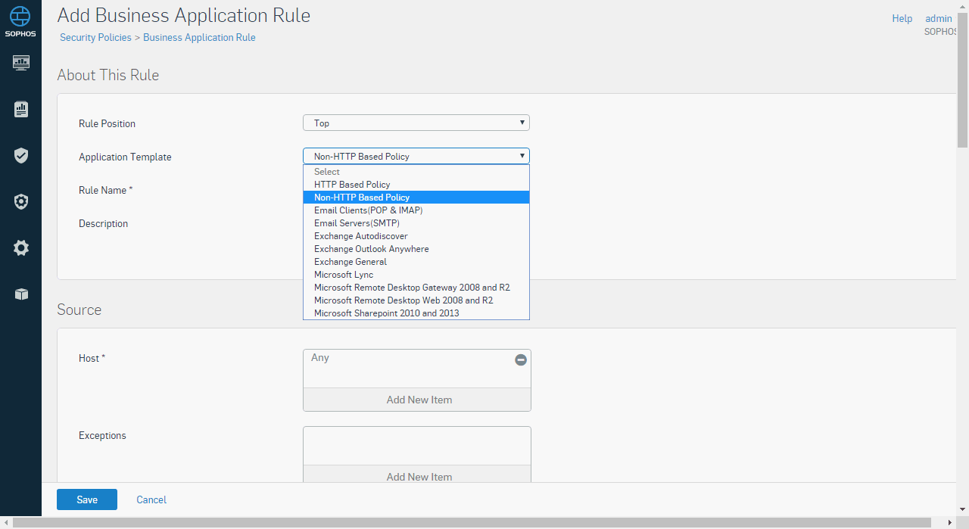Click the horizontal scrollbar right arrow
This screenshot has width=969, height=529.
(x=950, y=523)
